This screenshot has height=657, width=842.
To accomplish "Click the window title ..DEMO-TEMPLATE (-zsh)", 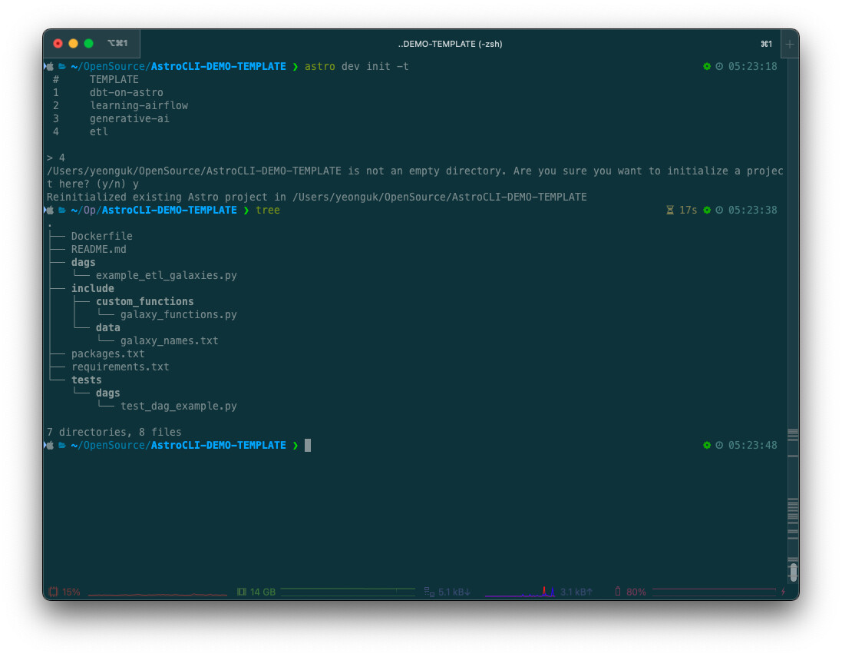I will tap(450, 44).
